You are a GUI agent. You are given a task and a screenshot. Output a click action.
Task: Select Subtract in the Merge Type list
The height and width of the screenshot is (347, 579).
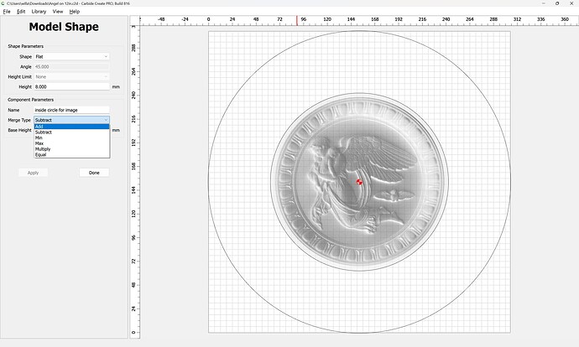click(x=71, y=132)
